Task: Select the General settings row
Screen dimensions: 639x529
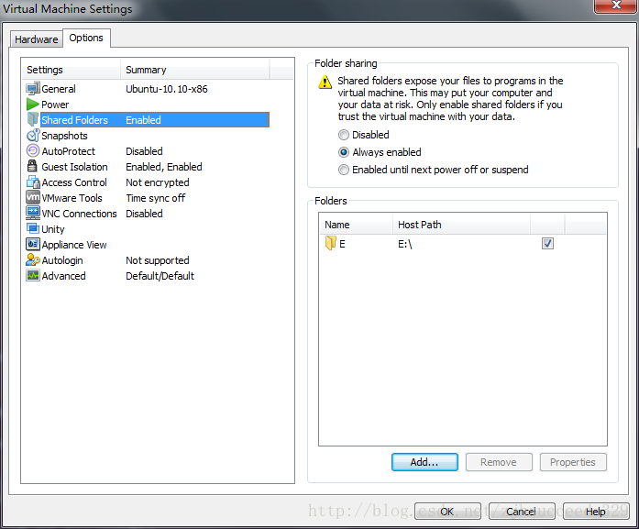Action: [x=147, y=89]
